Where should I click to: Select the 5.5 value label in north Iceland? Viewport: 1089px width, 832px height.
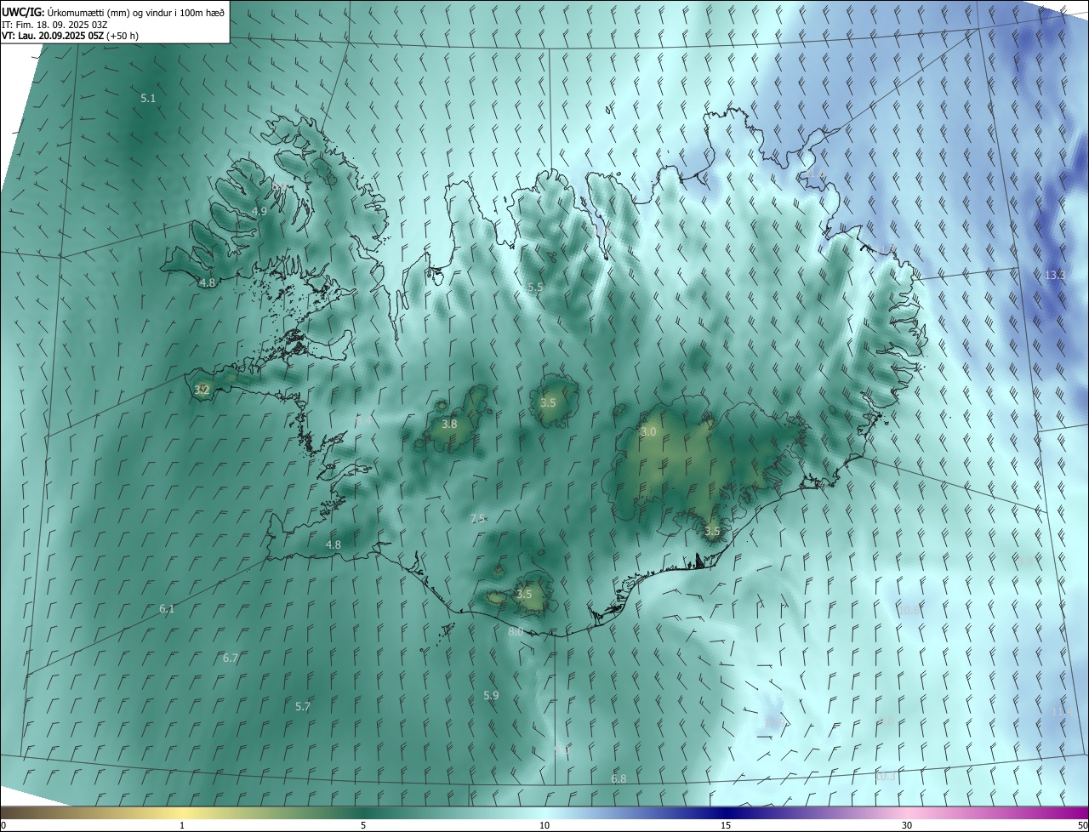(x=535, y=288)
